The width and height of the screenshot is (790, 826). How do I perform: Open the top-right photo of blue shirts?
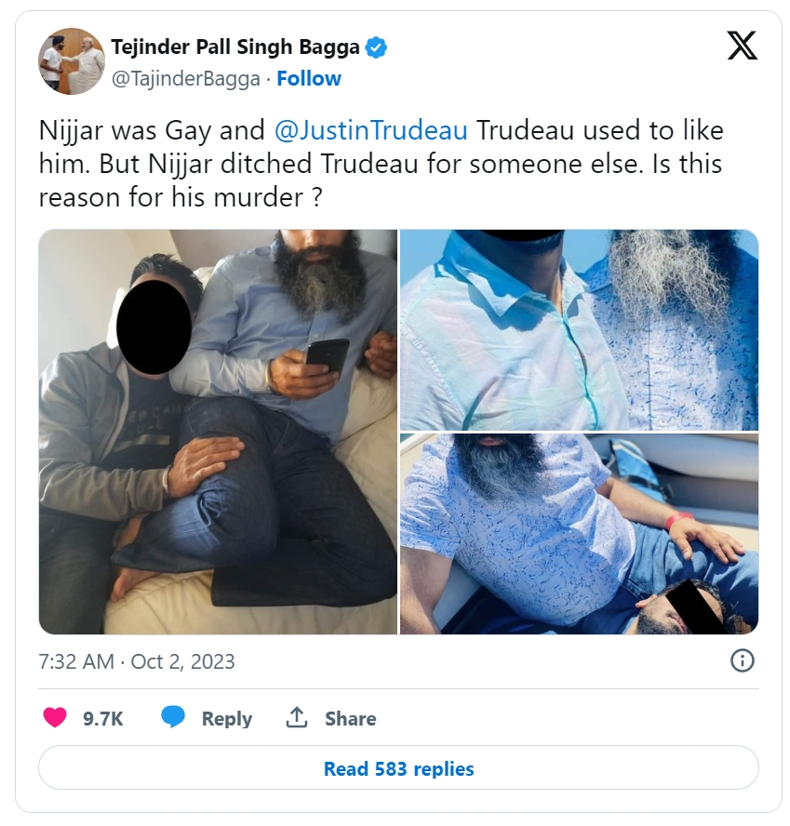coord(579,329)
